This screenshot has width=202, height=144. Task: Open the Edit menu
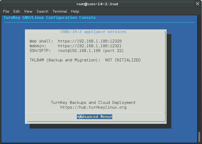click(17, 11)
